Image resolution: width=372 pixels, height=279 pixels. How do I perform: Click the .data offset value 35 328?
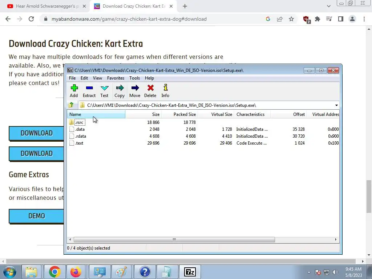(299, 129)
